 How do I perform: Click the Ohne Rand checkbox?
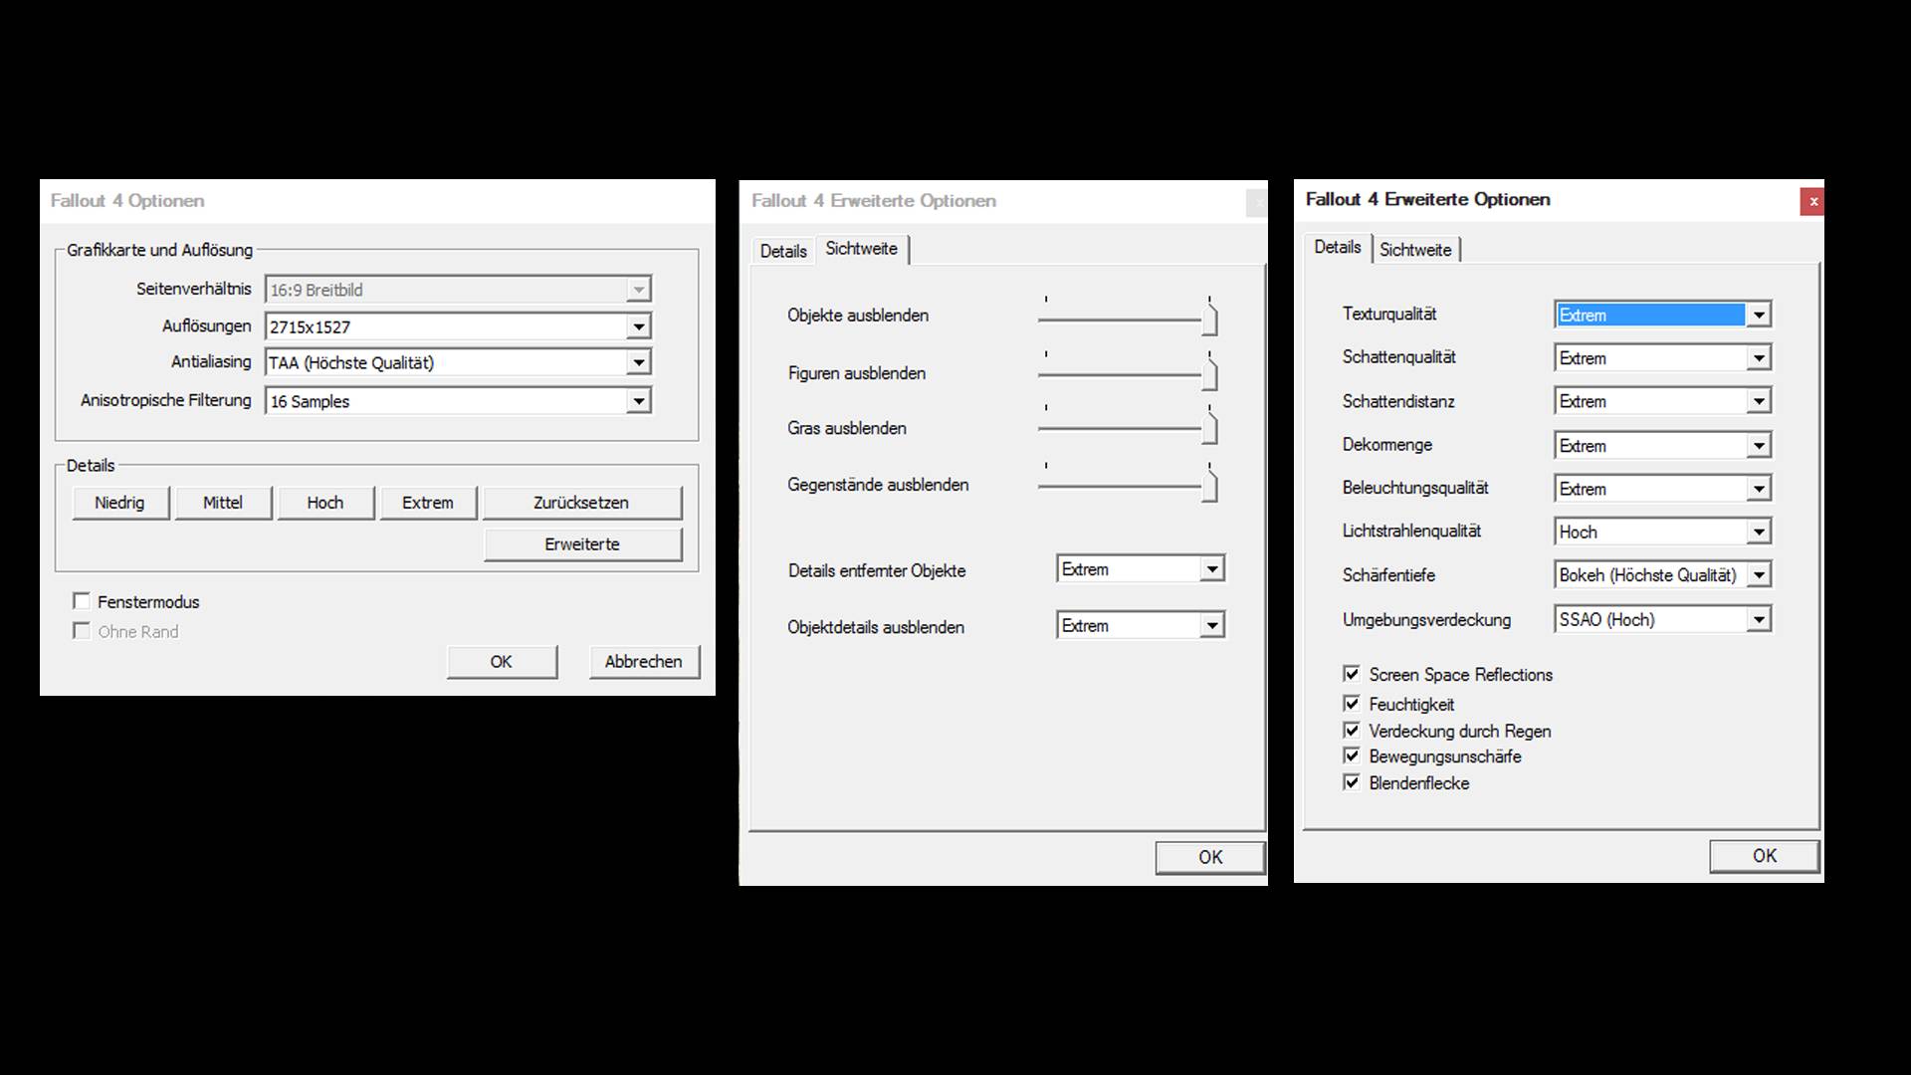point(82,631)
